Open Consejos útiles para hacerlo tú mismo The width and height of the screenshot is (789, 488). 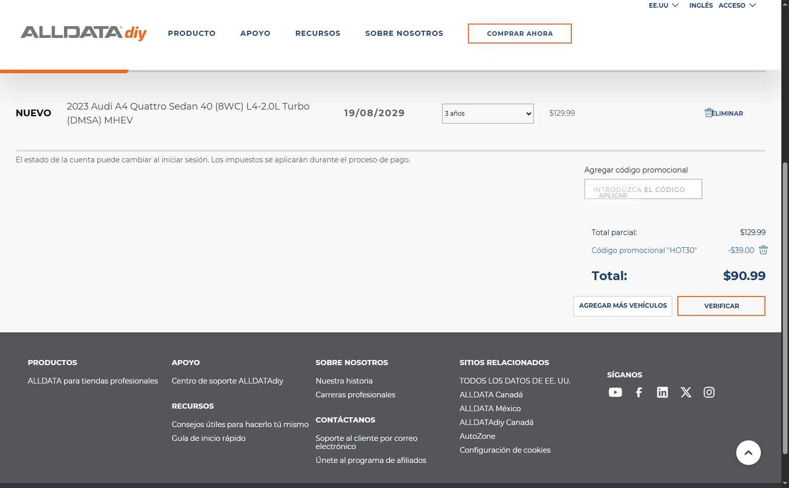tap(240, 425)
